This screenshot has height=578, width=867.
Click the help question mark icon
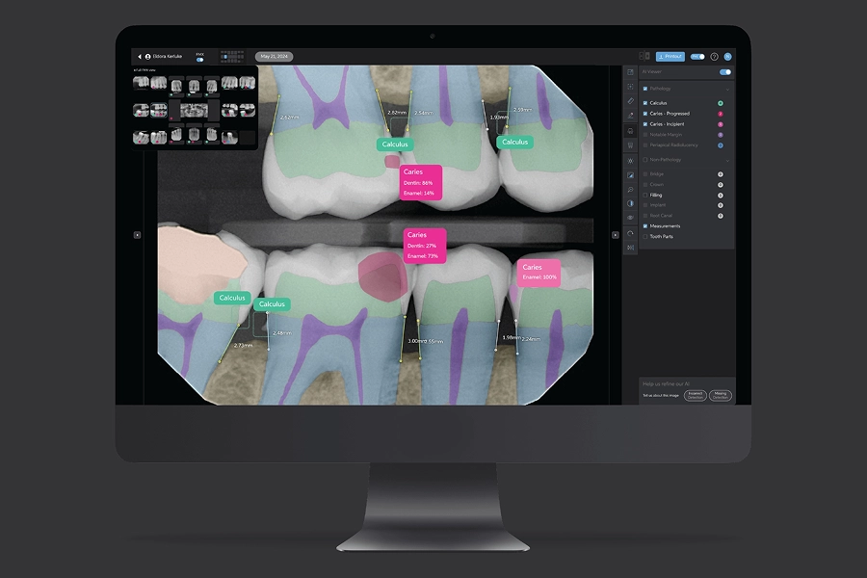pos(714,56)
